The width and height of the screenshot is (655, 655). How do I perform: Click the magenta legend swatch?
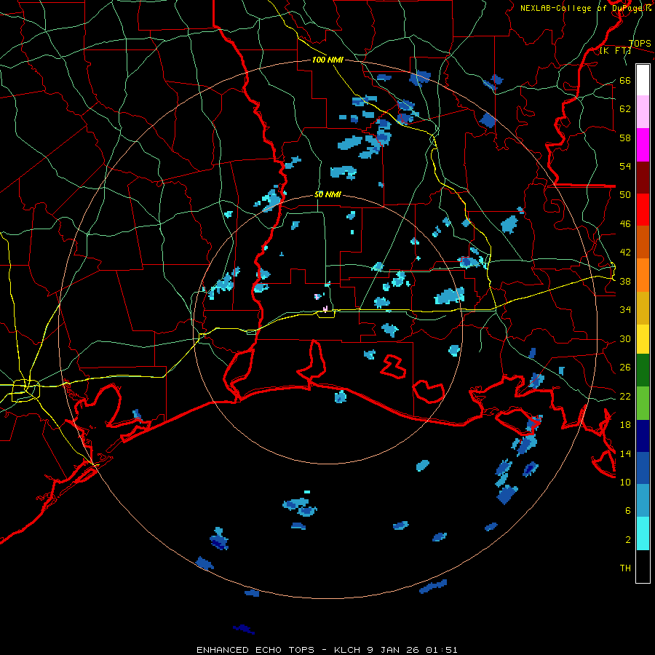coord(643,145)
